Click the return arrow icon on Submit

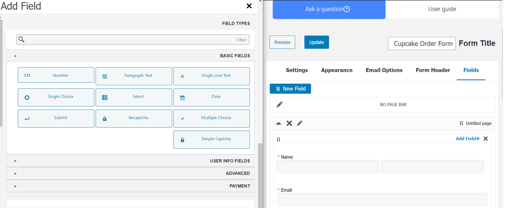click(27, 119)
